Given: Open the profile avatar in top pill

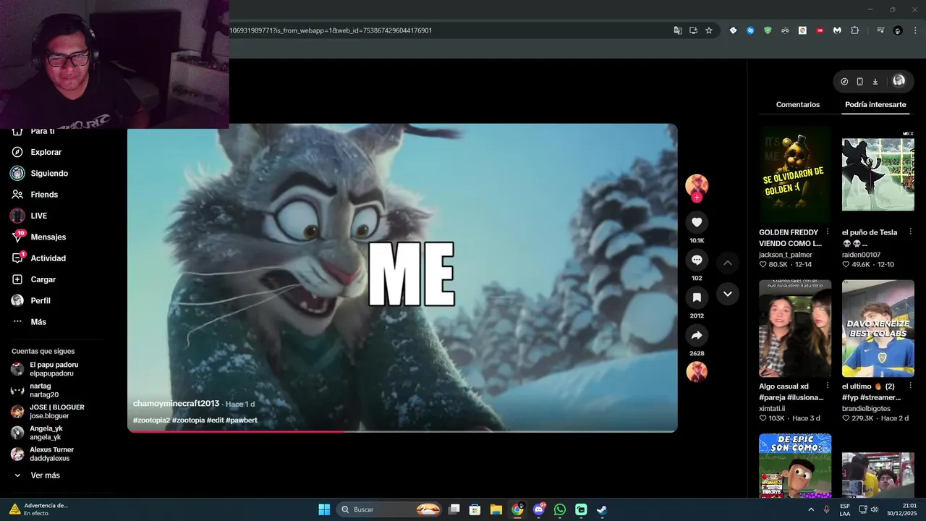Looking at the screenshot, I should 899,81.
